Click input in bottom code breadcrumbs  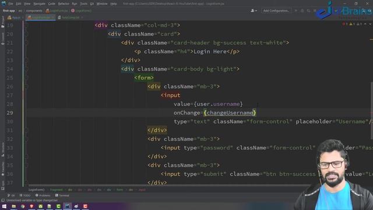142,190
